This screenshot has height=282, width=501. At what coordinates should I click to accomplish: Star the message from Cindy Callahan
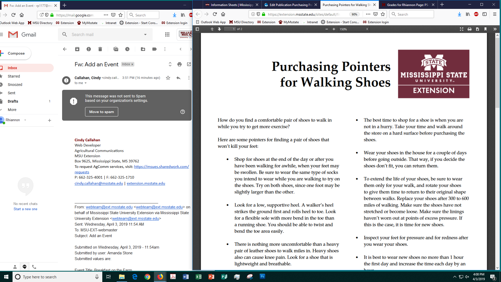pos(168,78)
